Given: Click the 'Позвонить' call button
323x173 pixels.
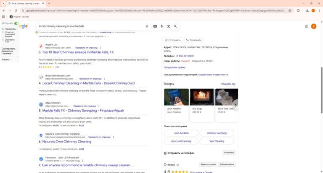Looking at the screenshot, I should [194, 40].
